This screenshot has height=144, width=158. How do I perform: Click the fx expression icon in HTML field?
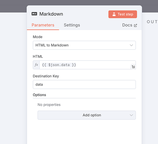[36, 65]
